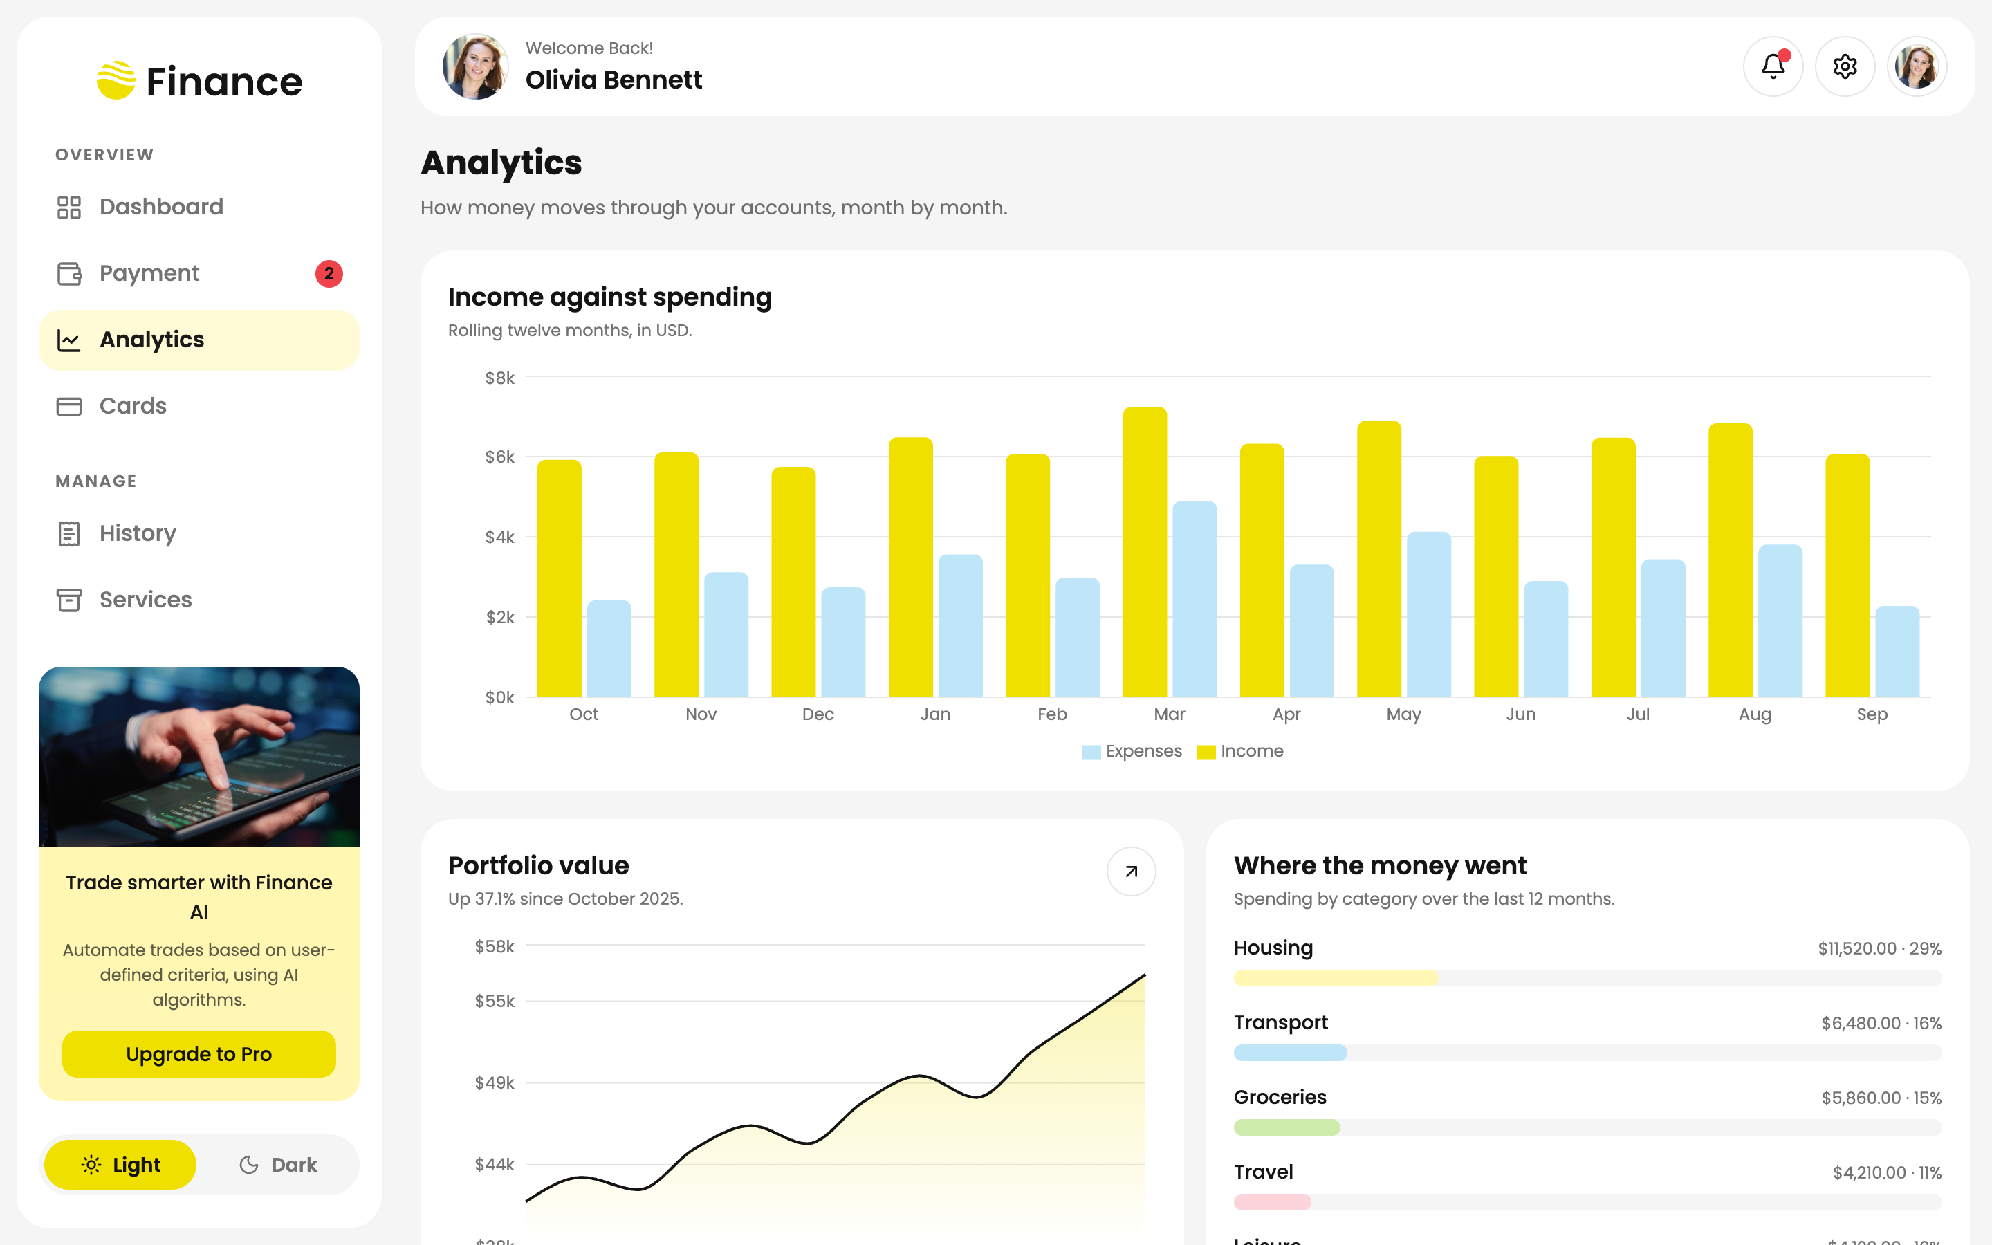
Task: Open History from Manage section
Action: [199, 533]
